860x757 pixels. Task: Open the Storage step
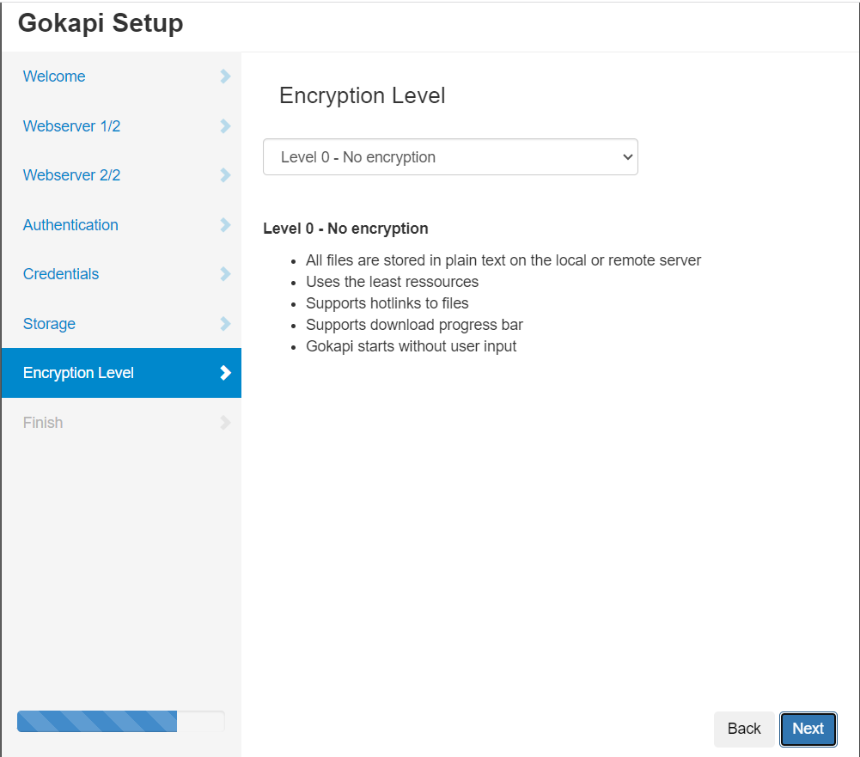121,323
